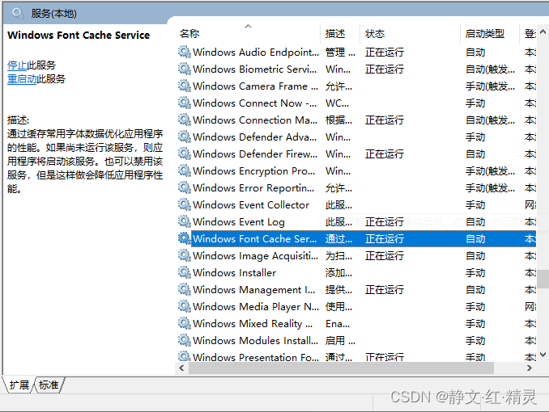
Task: Click the gear icon for Windows Installer
Action: (184, 272)
